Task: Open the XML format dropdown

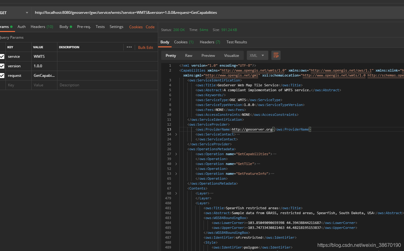Action: point(257,55)
